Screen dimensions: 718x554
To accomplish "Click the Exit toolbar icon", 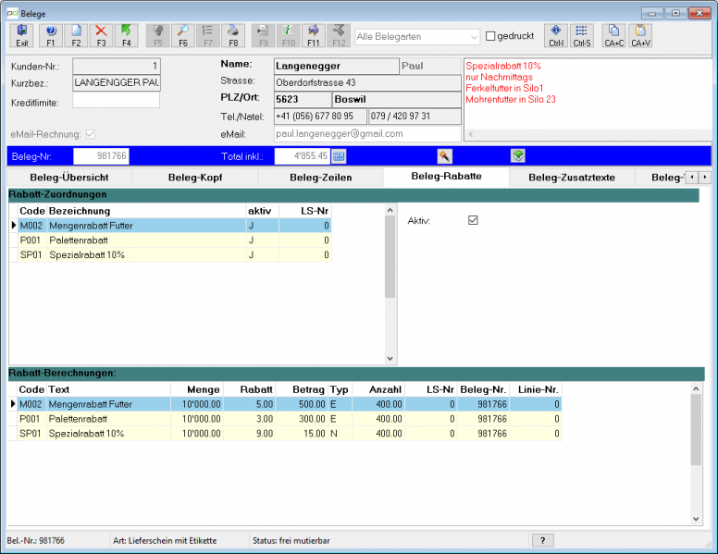I will (21, 36).
